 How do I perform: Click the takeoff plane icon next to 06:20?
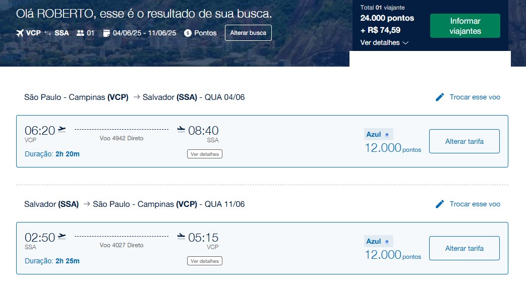click(x=62, y=129)
